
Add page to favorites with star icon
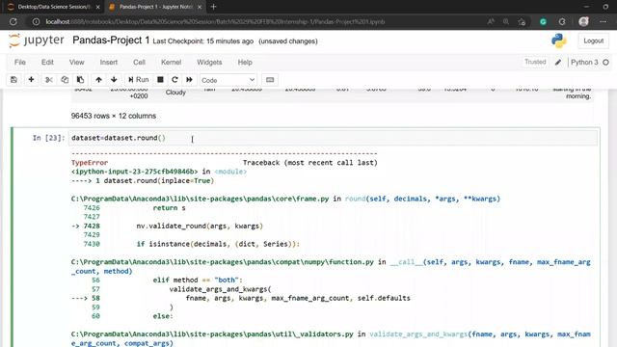click(522, 21)
